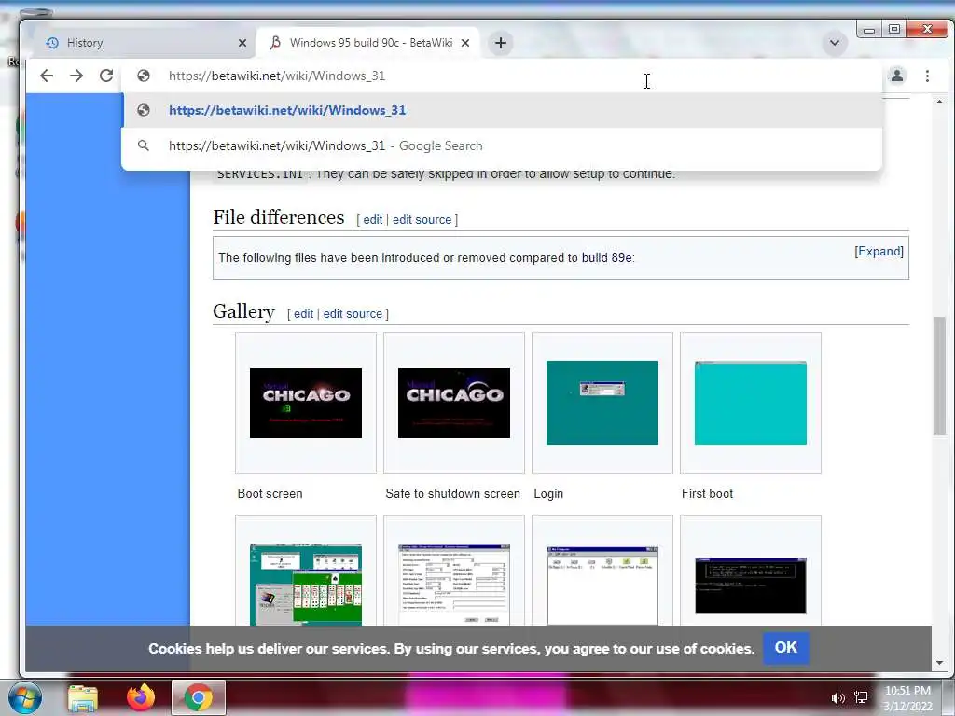The width and height of the screenshot is (955, 716).
Task: Click the 'Gallery' heading
Action: point(243,311)
